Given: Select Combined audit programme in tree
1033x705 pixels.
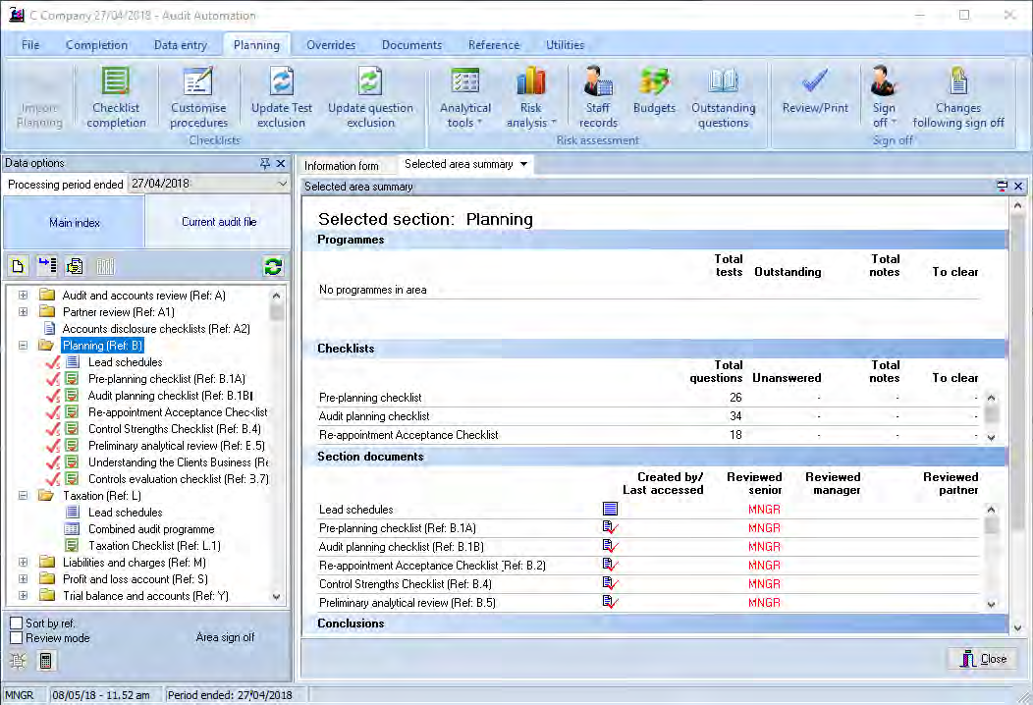Looking at the screenshot, I should [x=151, y=529].
